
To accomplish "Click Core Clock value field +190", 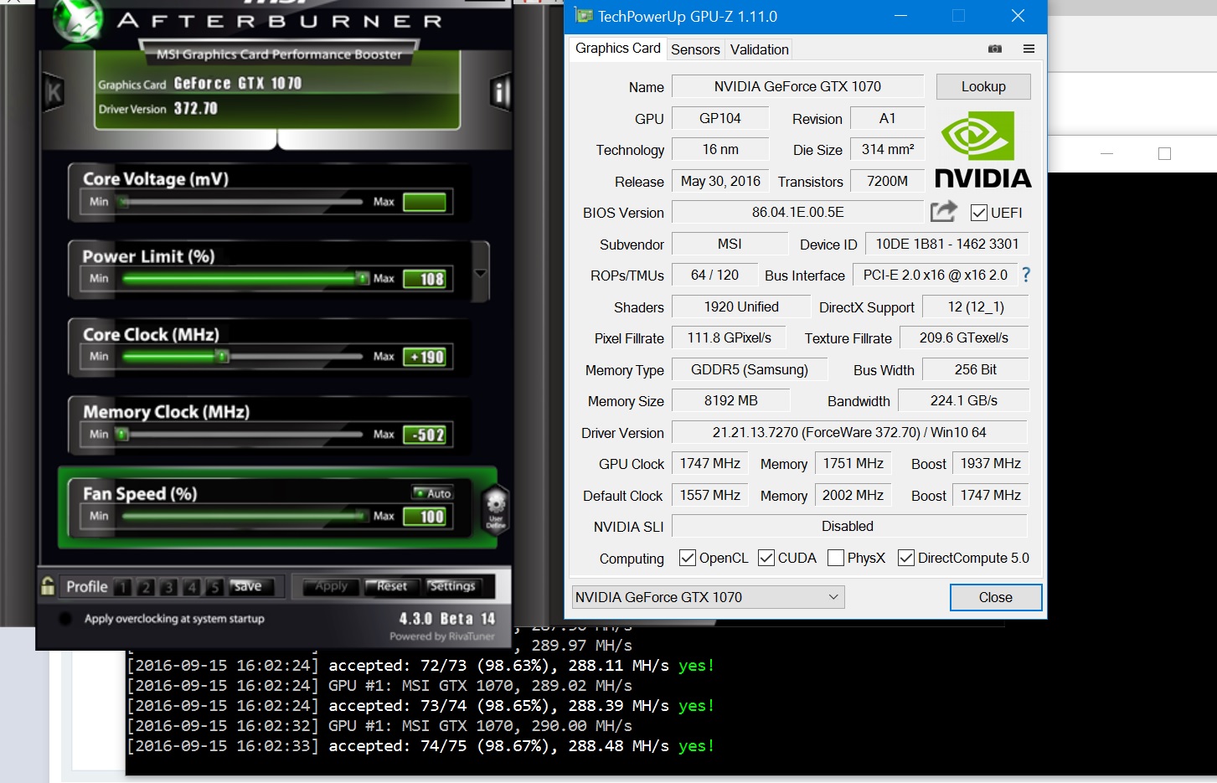I will pos(425,357).
